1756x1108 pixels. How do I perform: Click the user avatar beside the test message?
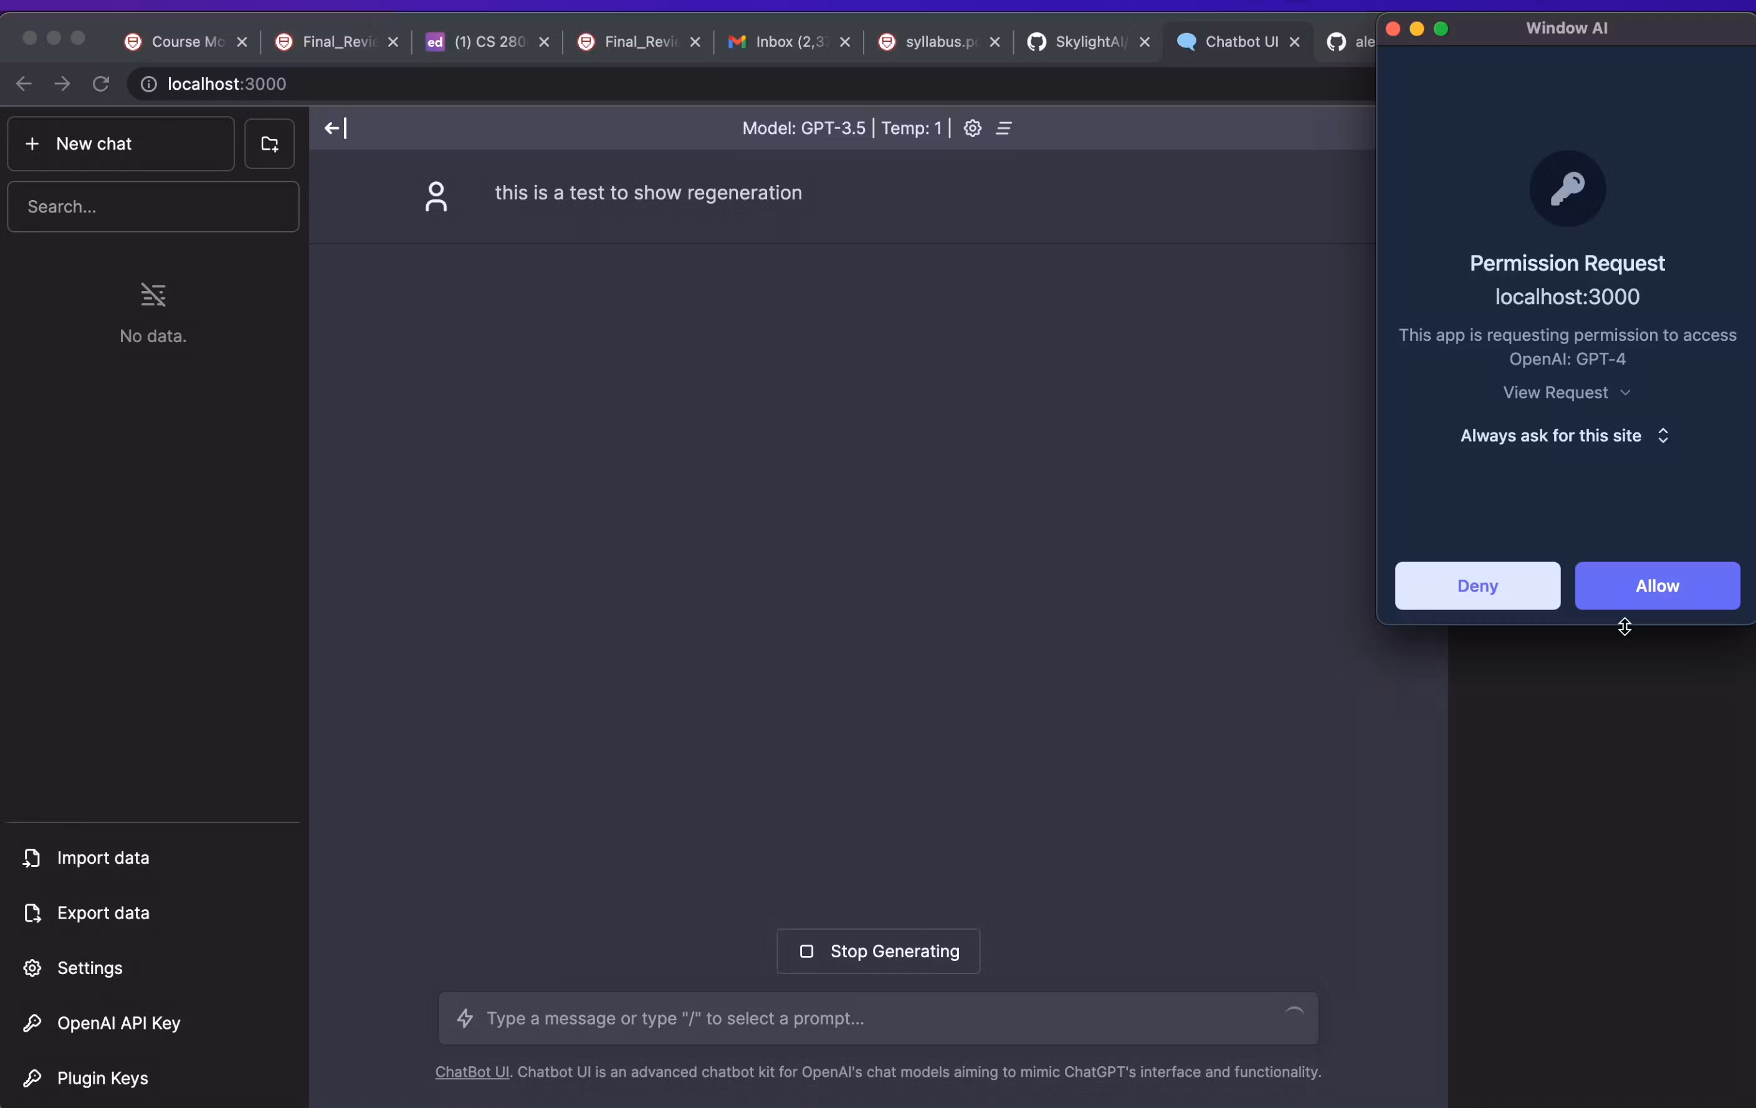tap(436, 196)
